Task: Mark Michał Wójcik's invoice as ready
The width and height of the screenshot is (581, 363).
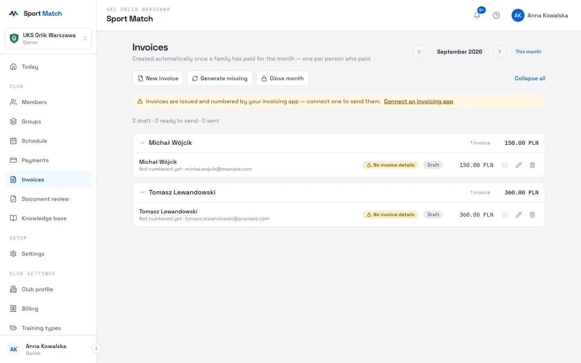Action: (x=505, y=165)
